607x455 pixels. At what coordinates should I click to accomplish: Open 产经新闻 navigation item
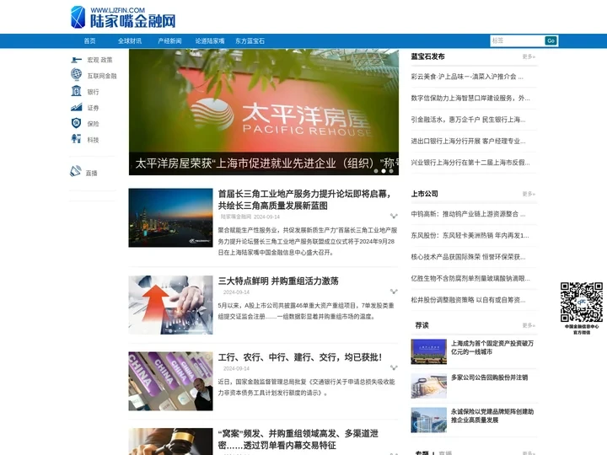pos(169,41)
